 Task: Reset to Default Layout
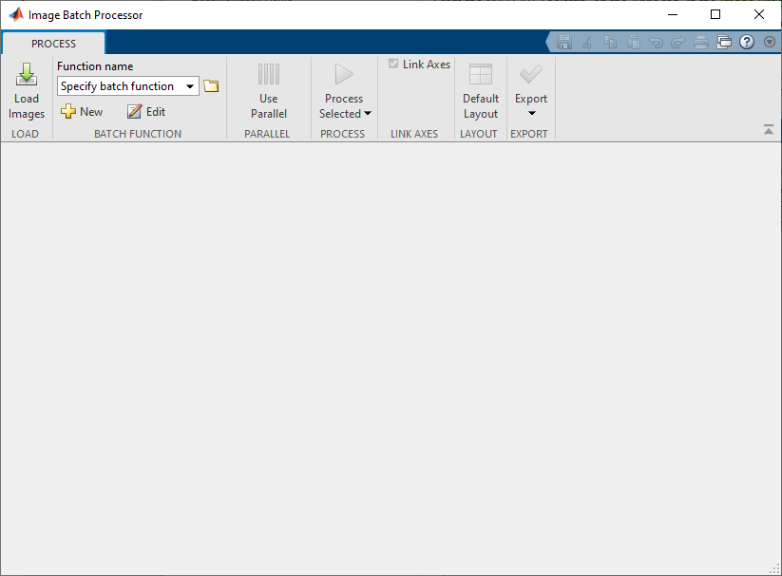tap(480, 92)
